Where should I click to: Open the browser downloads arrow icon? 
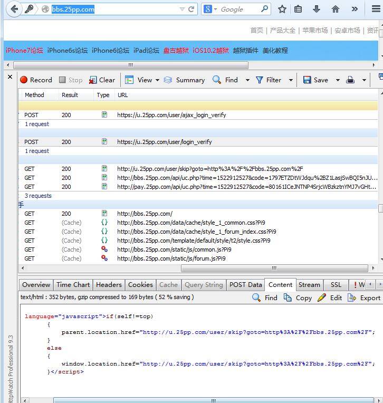317,9
